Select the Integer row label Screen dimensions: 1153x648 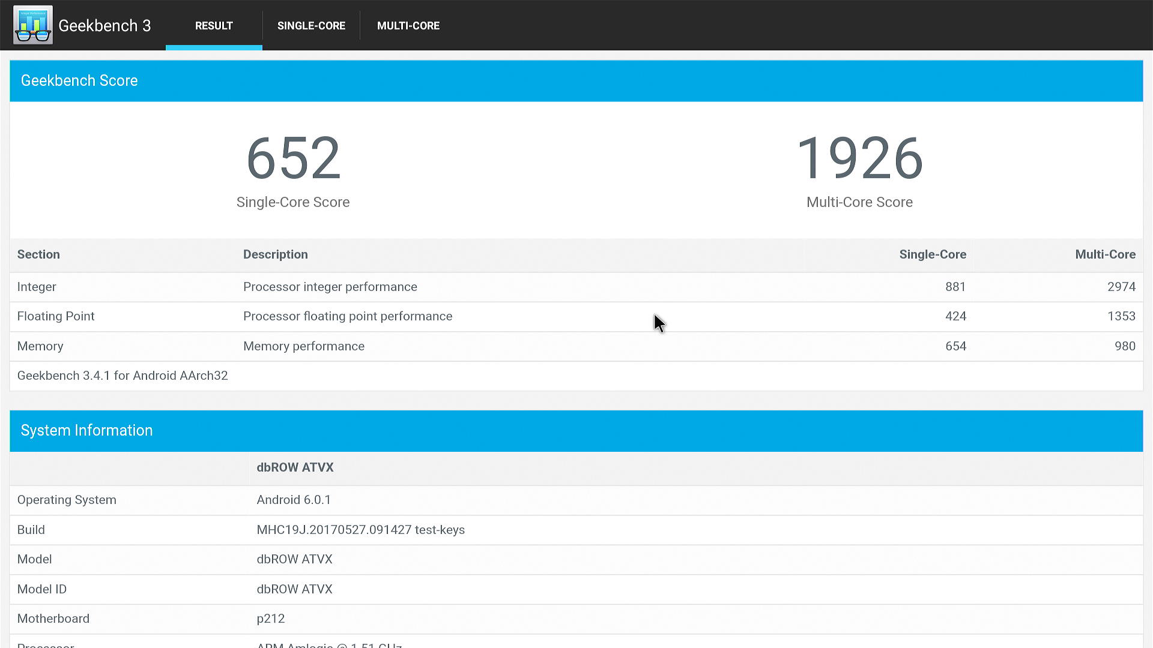37,287
